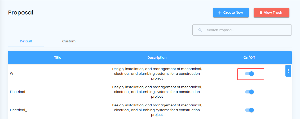Click the Proposal page heading
The width and height of the screenshot is (300, 119).
(21, 13)
